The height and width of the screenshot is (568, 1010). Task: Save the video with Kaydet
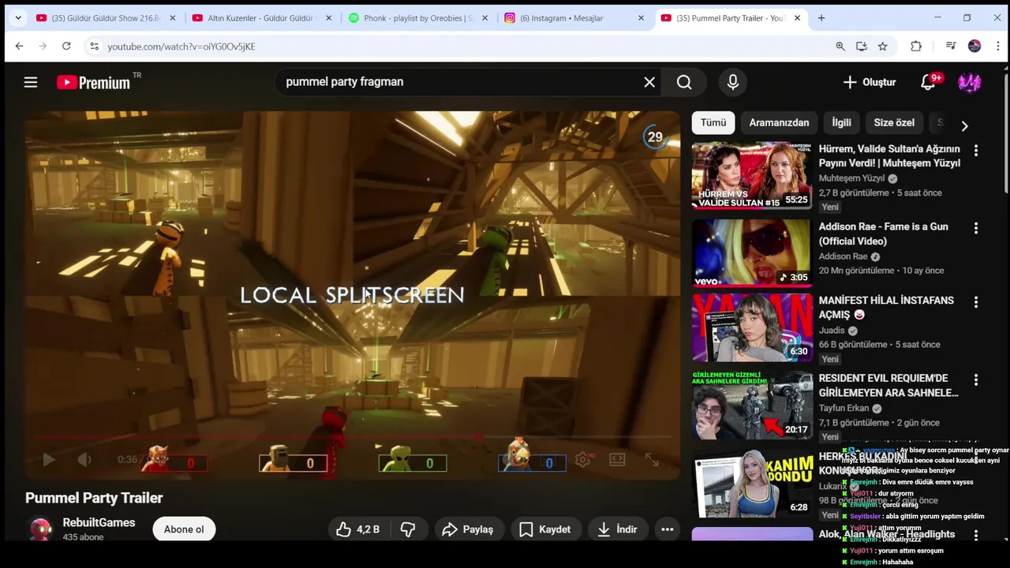pos(544,529)
